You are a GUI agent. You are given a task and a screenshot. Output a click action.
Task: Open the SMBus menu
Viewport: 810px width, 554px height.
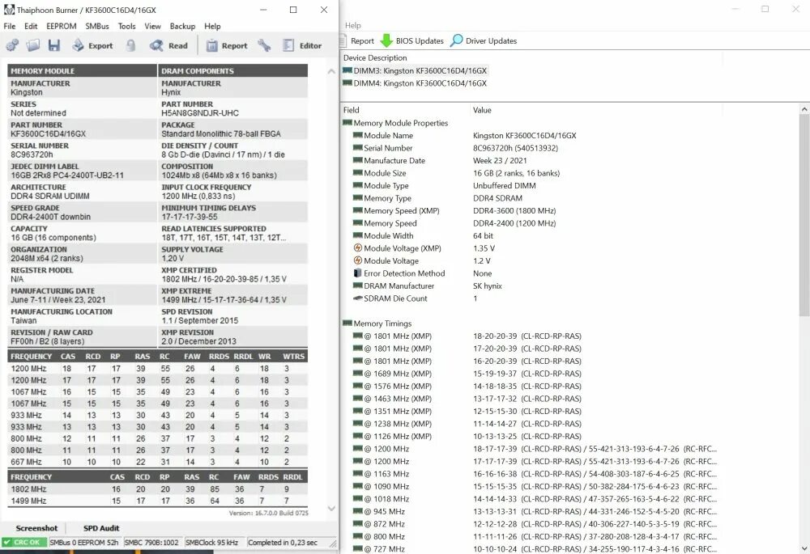coord(97,26)
